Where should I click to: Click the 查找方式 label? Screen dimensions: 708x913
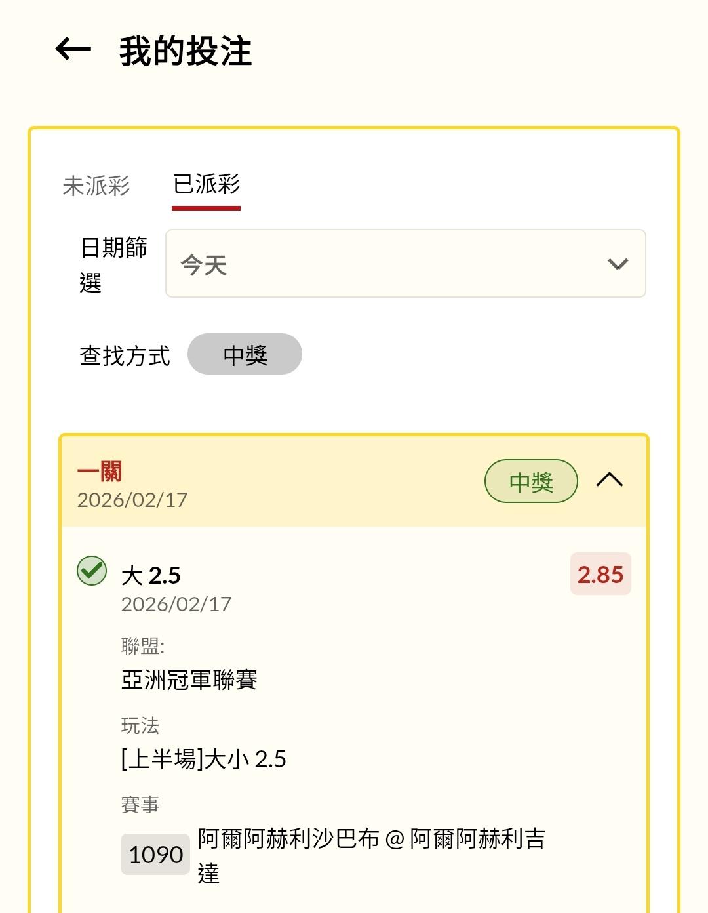125,356
